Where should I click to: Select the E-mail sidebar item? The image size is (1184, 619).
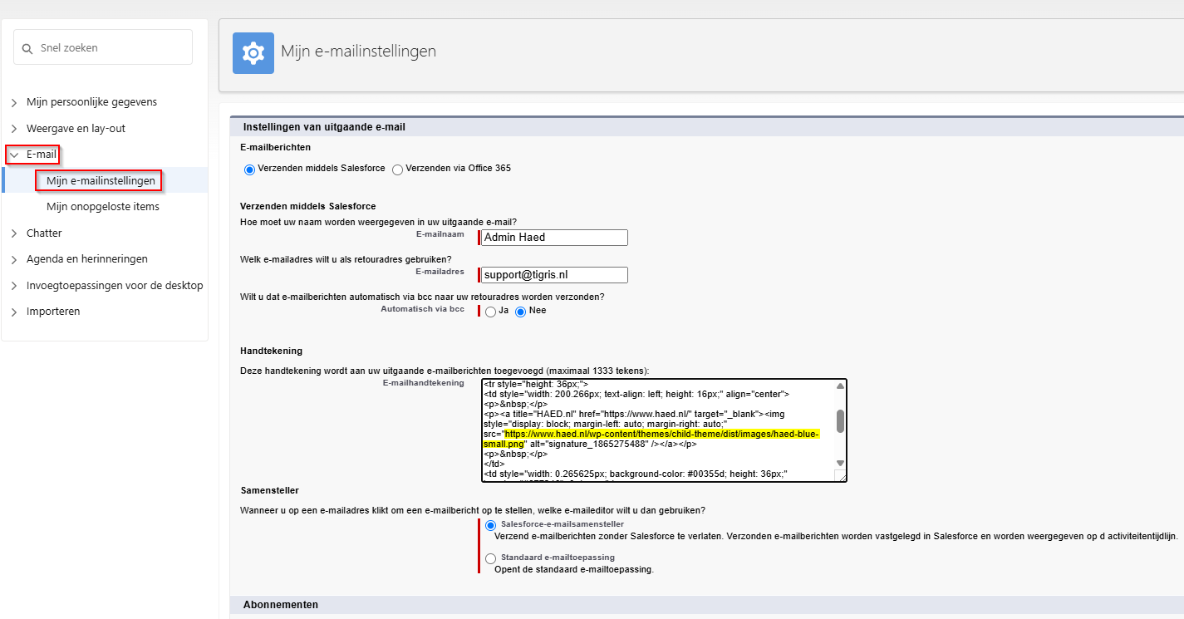coord(41,155)
